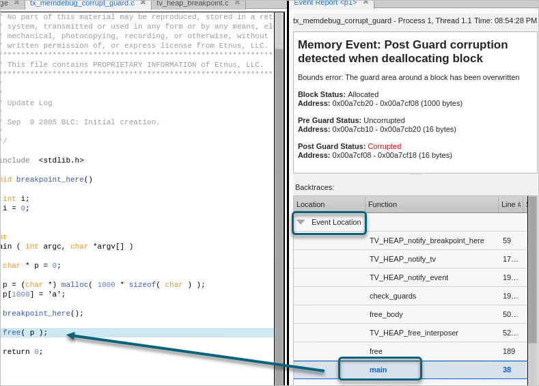Click the highlighted free( p ) source line
Viewport: 539px width, 386px height.
point(25,333)
